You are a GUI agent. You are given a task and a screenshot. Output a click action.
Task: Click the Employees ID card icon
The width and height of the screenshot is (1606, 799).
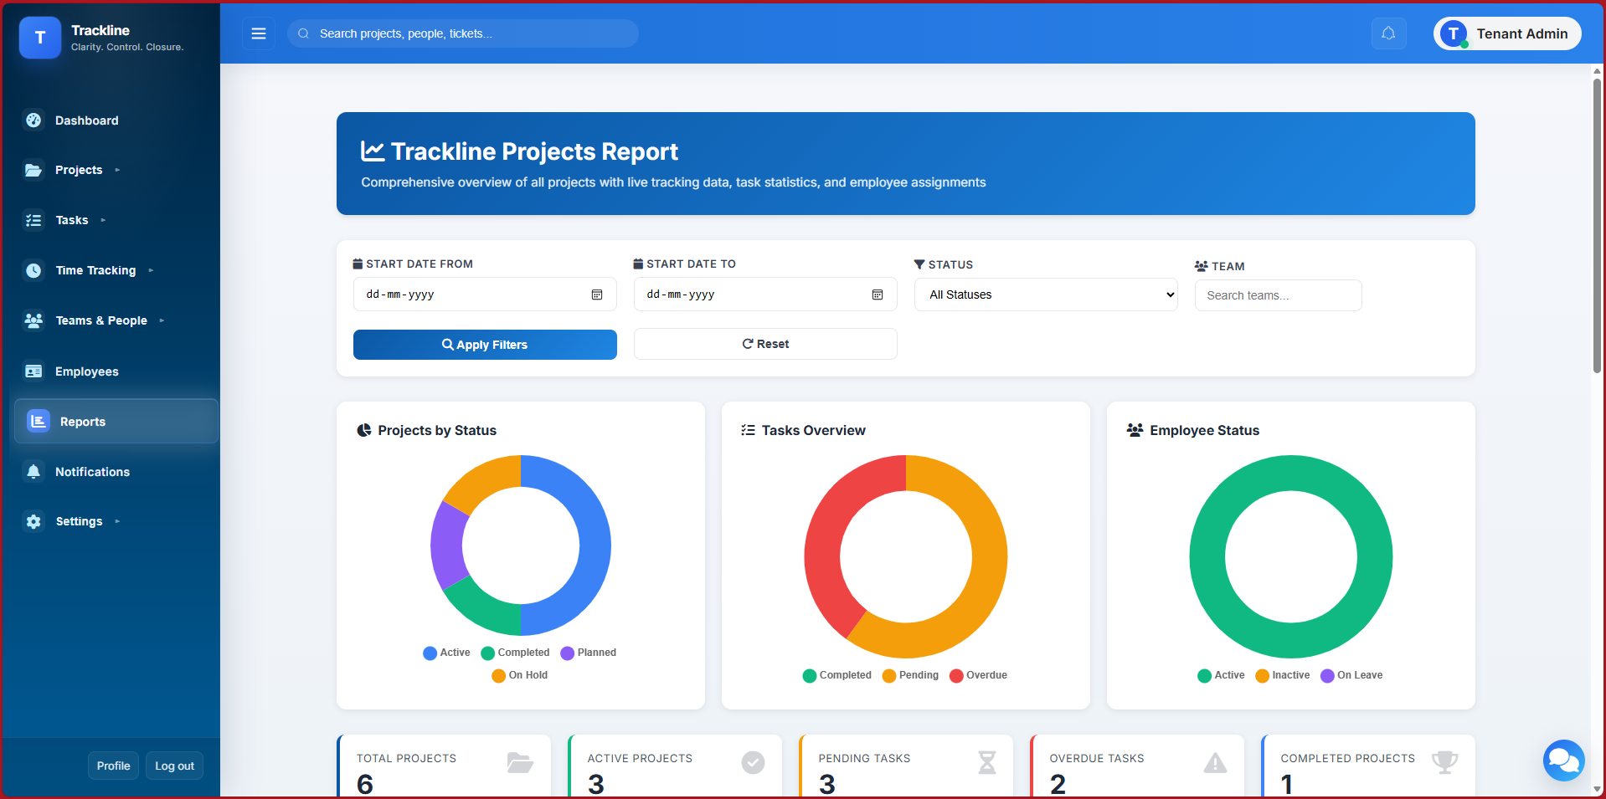(x=33, y=371)
